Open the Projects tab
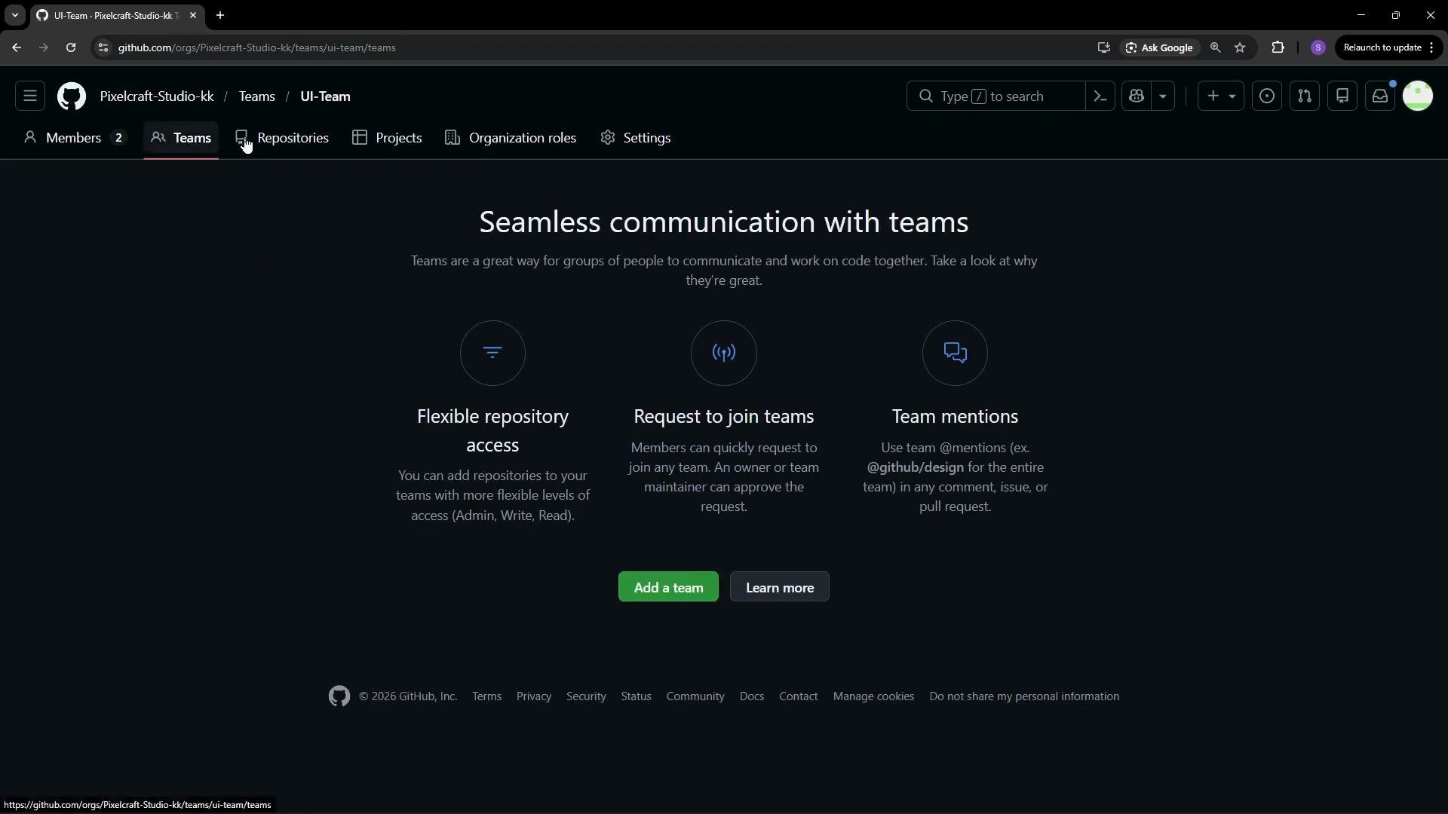 coord(388,138)
